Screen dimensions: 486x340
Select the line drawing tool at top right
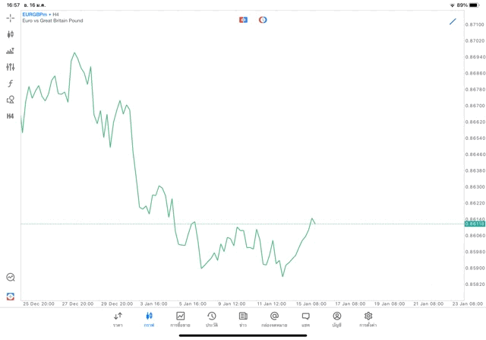pyautogui.click(x=453, y=21)
